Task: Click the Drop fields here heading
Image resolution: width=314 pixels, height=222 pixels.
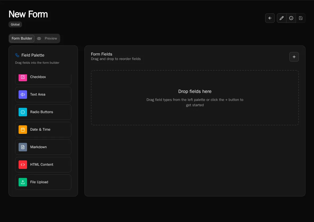Action: click(x=195, y=91)
